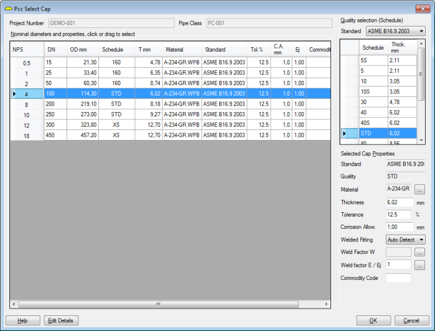This screenshot has width=435, height=331.
Task: Click the Edit Details button
Action: tap(61, 320)
